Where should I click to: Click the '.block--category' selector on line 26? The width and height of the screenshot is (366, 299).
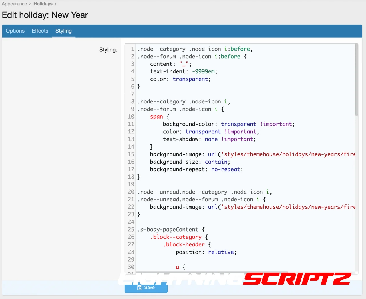tap(176, 237)
